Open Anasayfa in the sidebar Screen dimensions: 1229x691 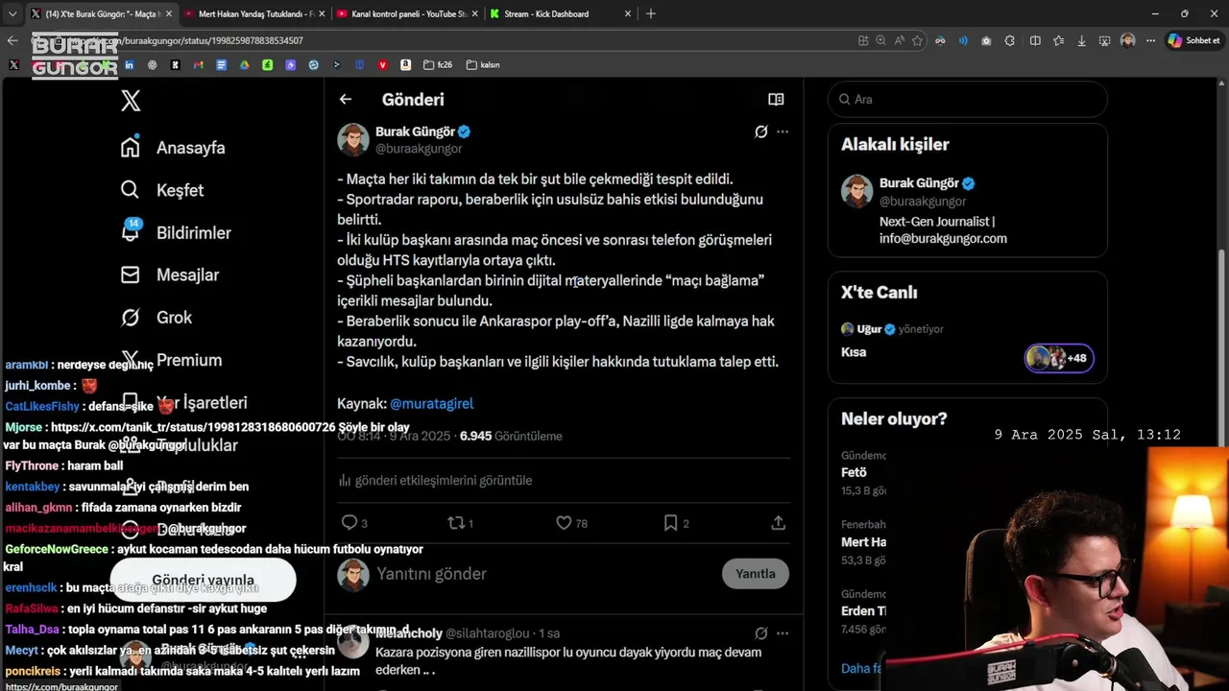[x=173, y=148]
